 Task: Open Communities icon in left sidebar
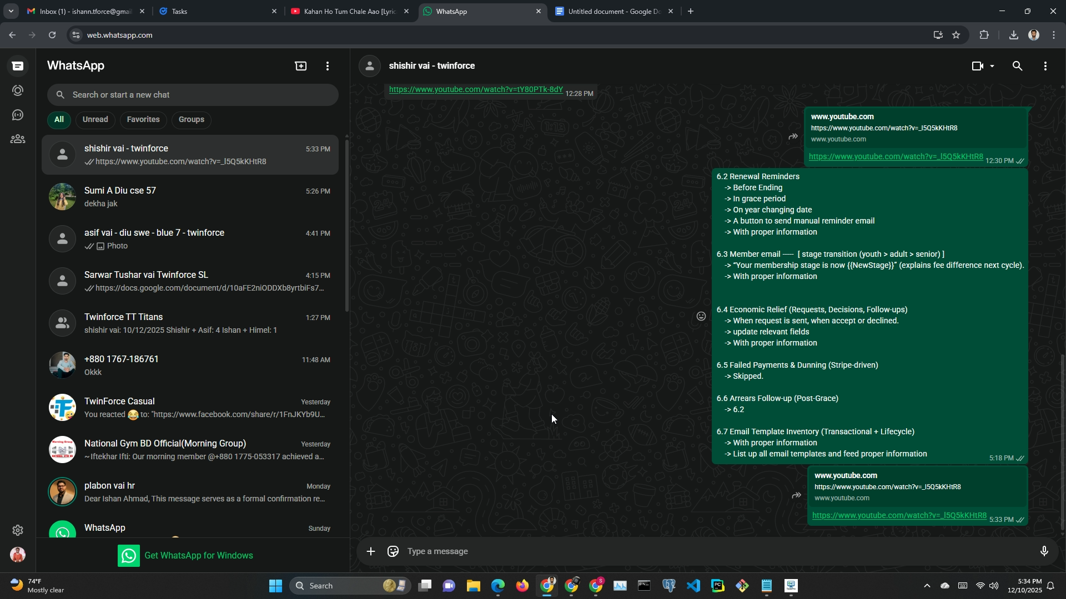[18, 139]
